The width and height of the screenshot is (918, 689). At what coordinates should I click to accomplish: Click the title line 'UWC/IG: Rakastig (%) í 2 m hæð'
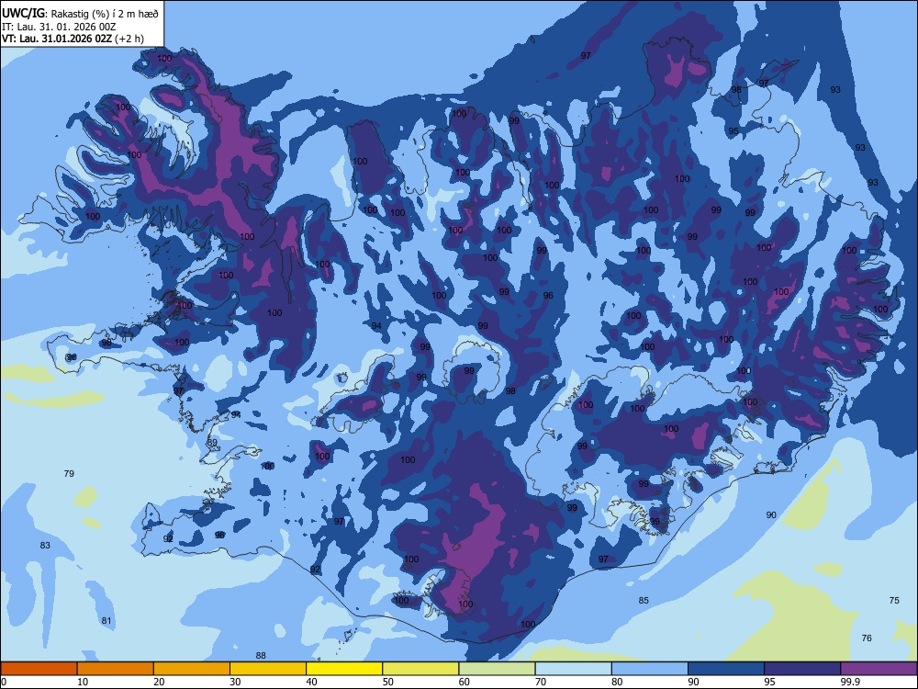(x=80, y=14)
